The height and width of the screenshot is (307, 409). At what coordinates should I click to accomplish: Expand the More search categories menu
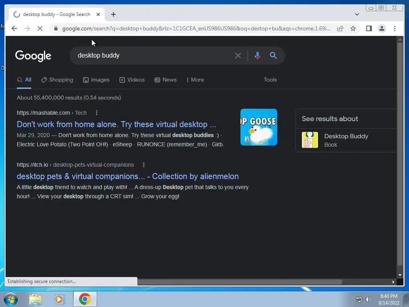pyautogui.click(x=195, y=80)
